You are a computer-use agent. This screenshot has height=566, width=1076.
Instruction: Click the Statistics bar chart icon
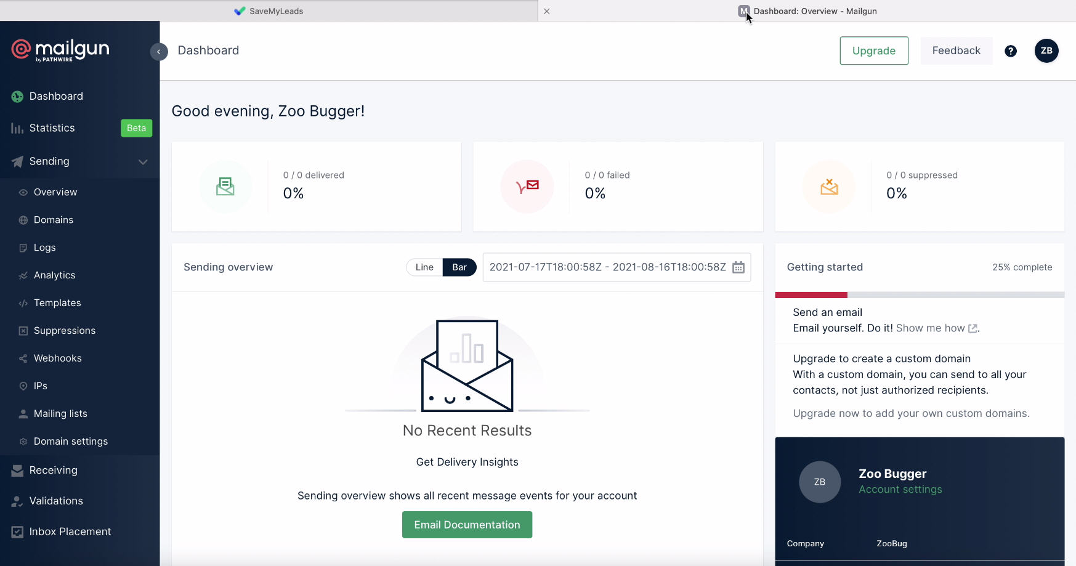(17, 128)
